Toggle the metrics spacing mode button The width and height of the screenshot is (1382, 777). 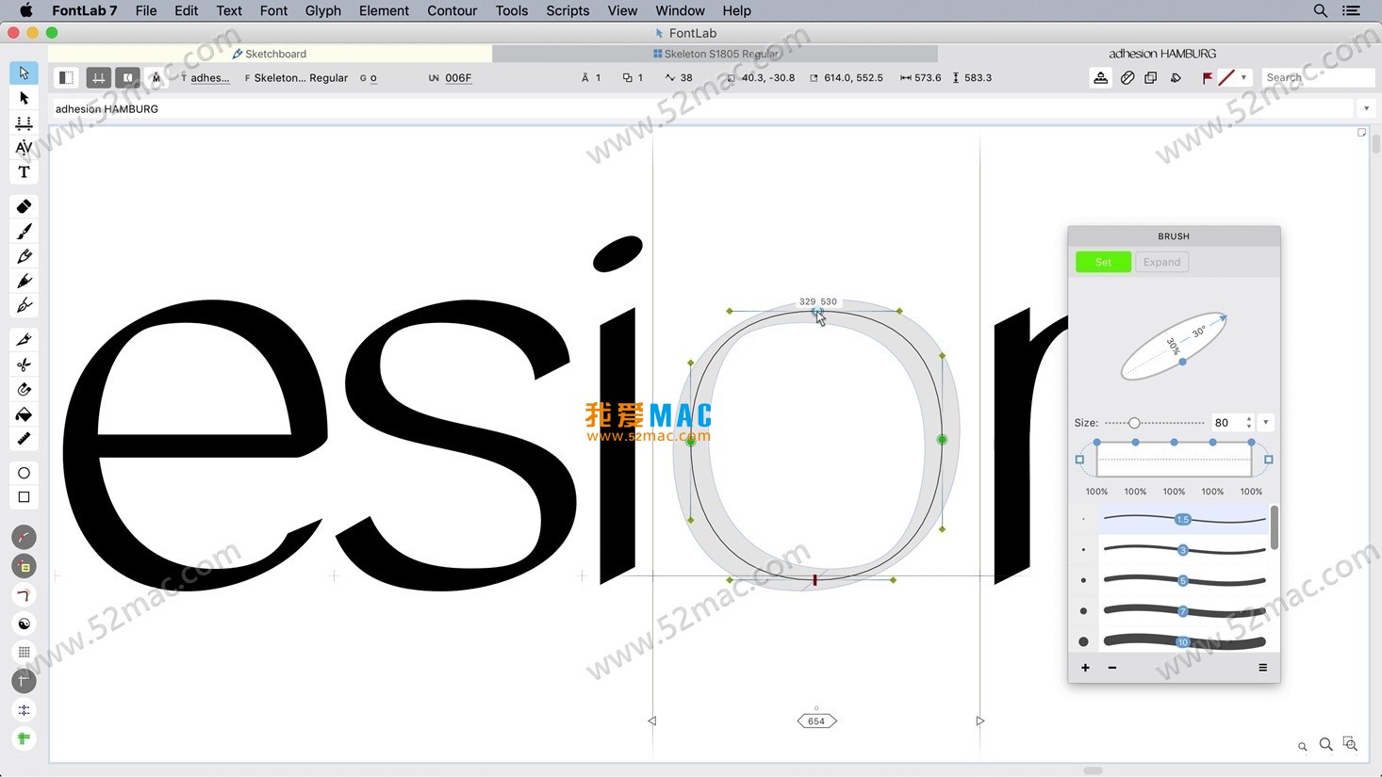click(x=98, y=78)
